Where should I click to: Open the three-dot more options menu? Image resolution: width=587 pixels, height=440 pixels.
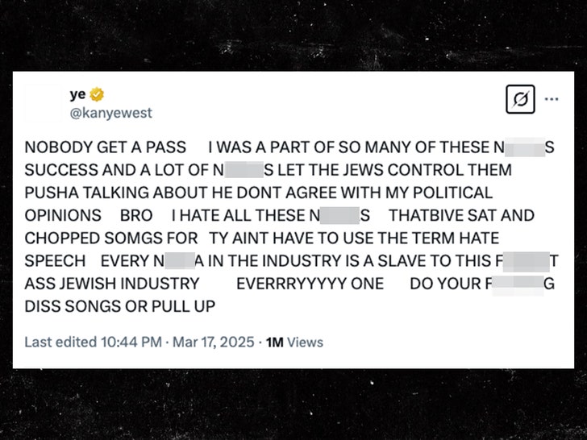coord(552,100)
